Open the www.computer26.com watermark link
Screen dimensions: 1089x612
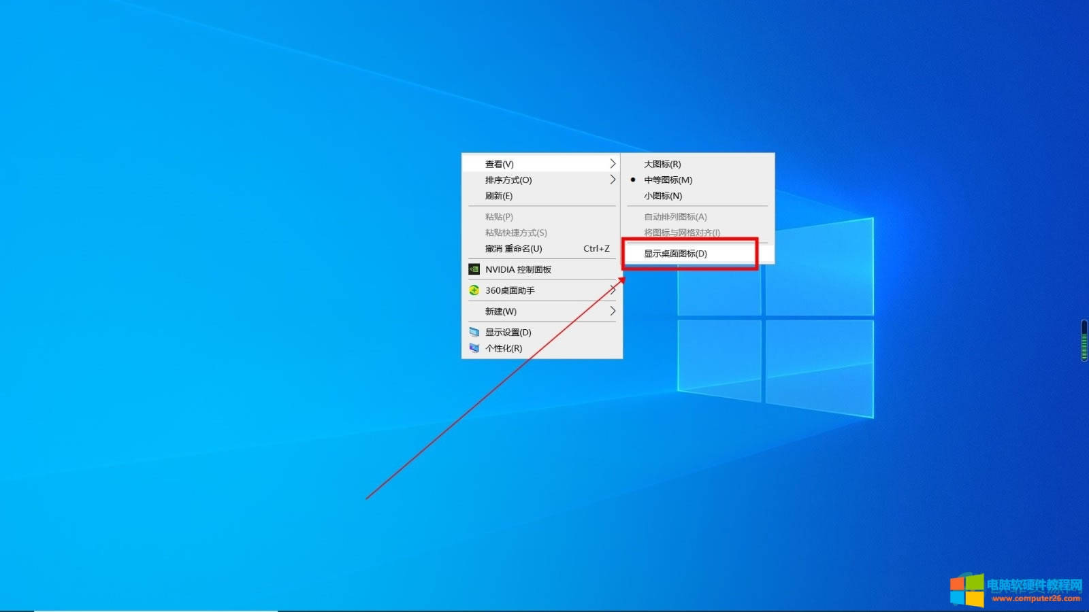pos(1035,599)
